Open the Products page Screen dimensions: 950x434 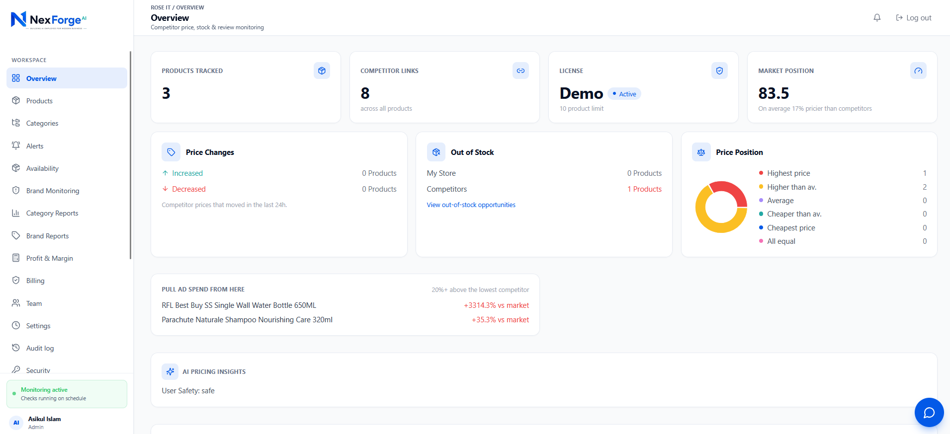click(67, 101)
